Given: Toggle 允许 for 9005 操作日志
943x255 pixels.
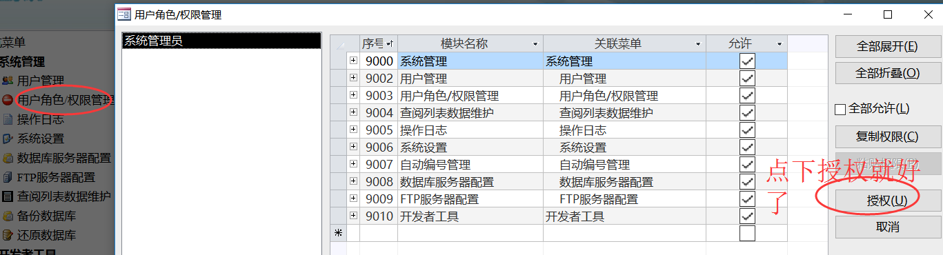Looking at the screenshot, I should pyautogui.click(x=747, y=130).
